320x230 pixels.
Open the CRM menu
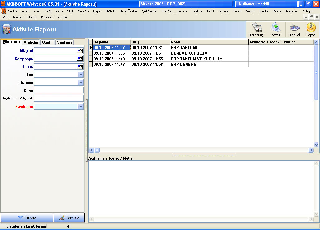pyautogui.click(x=48, y=12)
